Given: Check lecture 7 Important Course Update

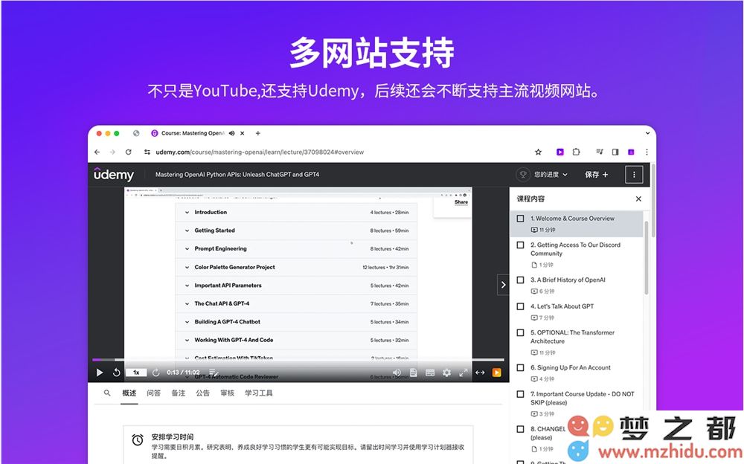Looking at the screenshot, I should pyautogui.click(x=521, y=394).
